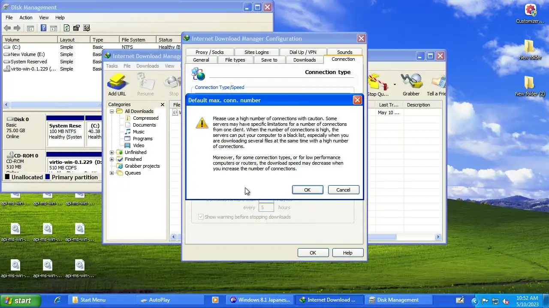This screenshot has height=308, width=549.
Task: Open the View menu in IDM
Action: (170, 66)
